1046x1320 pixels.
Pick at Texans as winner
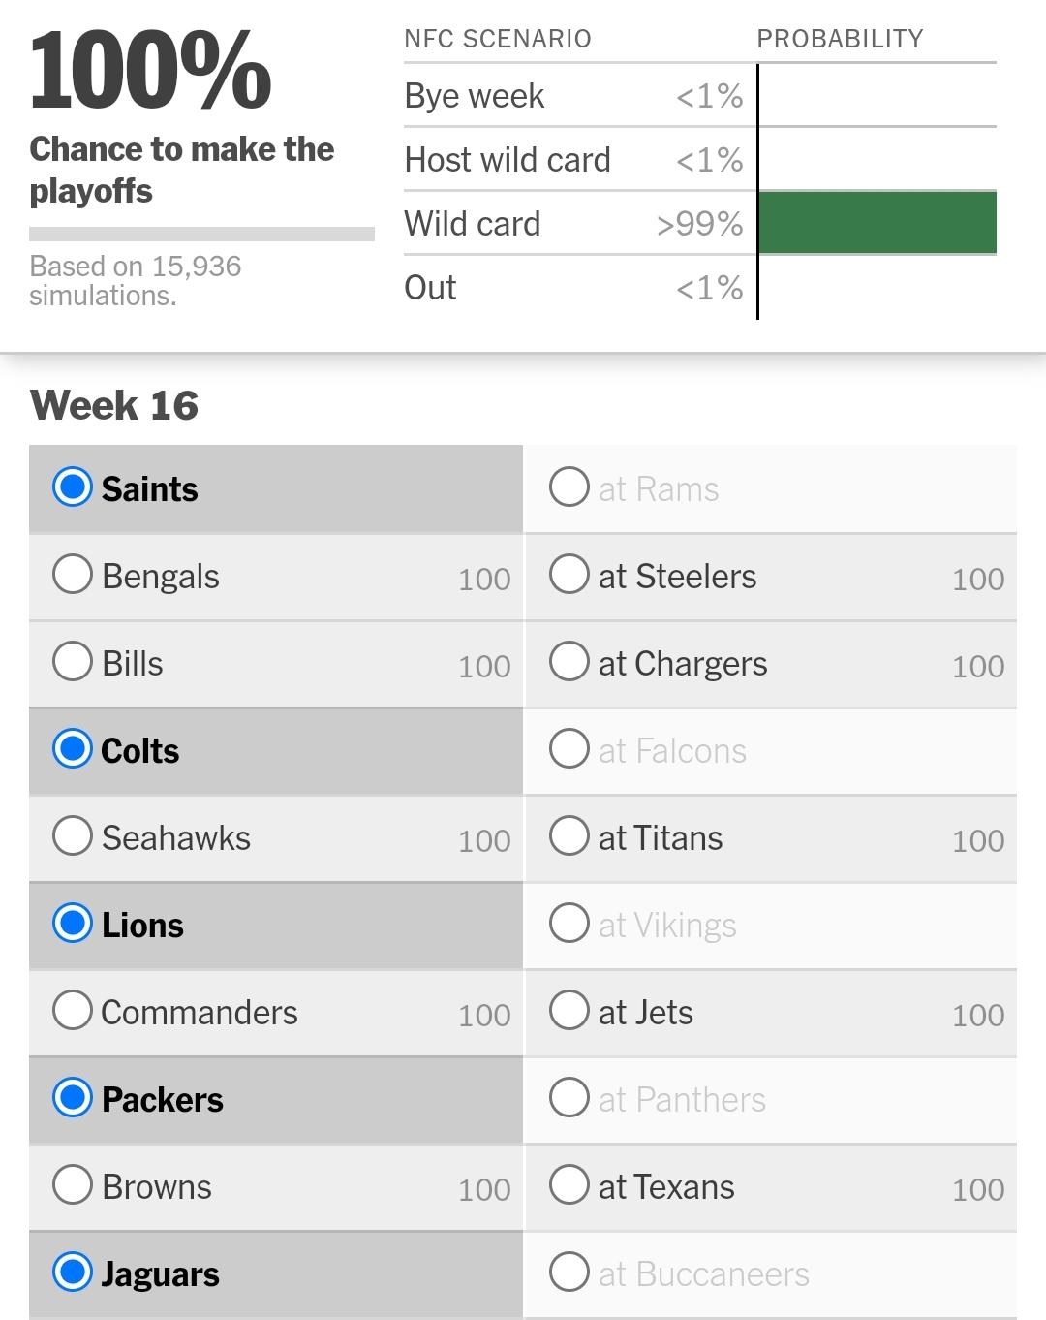coord(569,1185)
